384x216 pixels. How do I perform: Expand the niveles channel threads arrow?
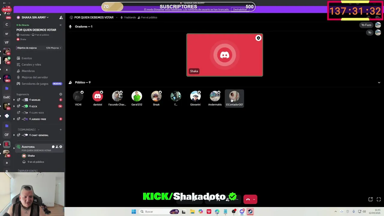coord(14,100)
